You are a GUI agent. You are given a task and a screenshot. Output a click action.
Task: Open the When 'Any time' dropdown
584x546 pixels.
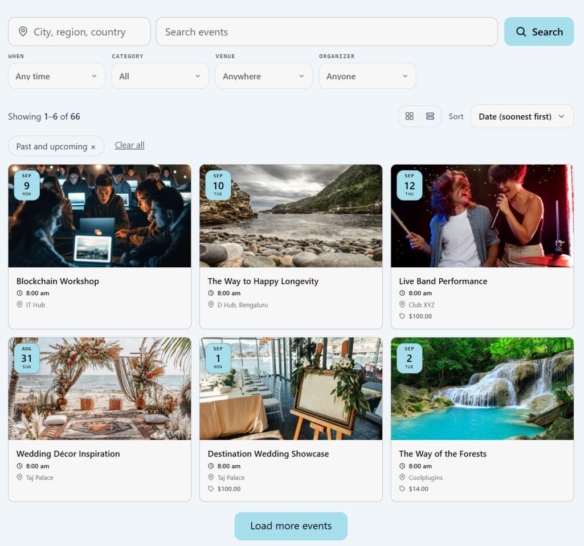(56, 76)
